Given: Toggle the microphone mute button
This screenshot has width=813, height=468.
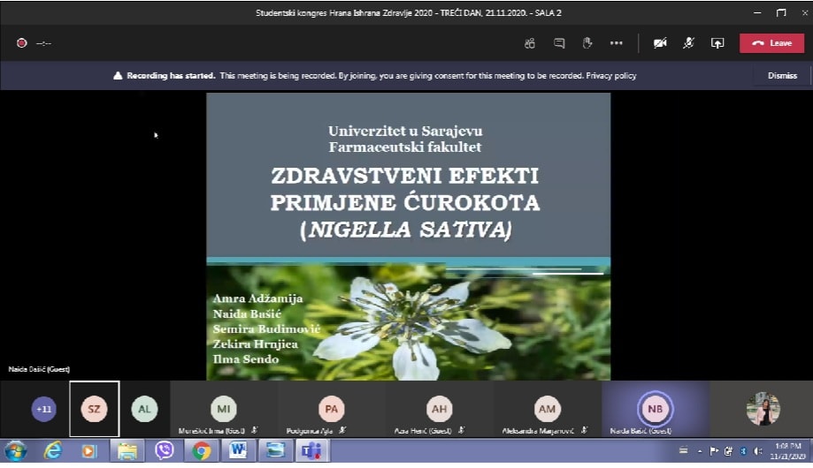Looking at the screenshot, I should pos(689,42).
